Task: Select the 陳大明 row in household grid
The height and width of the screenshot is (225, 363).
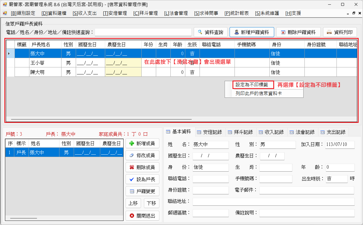Action: click(182, 72)
